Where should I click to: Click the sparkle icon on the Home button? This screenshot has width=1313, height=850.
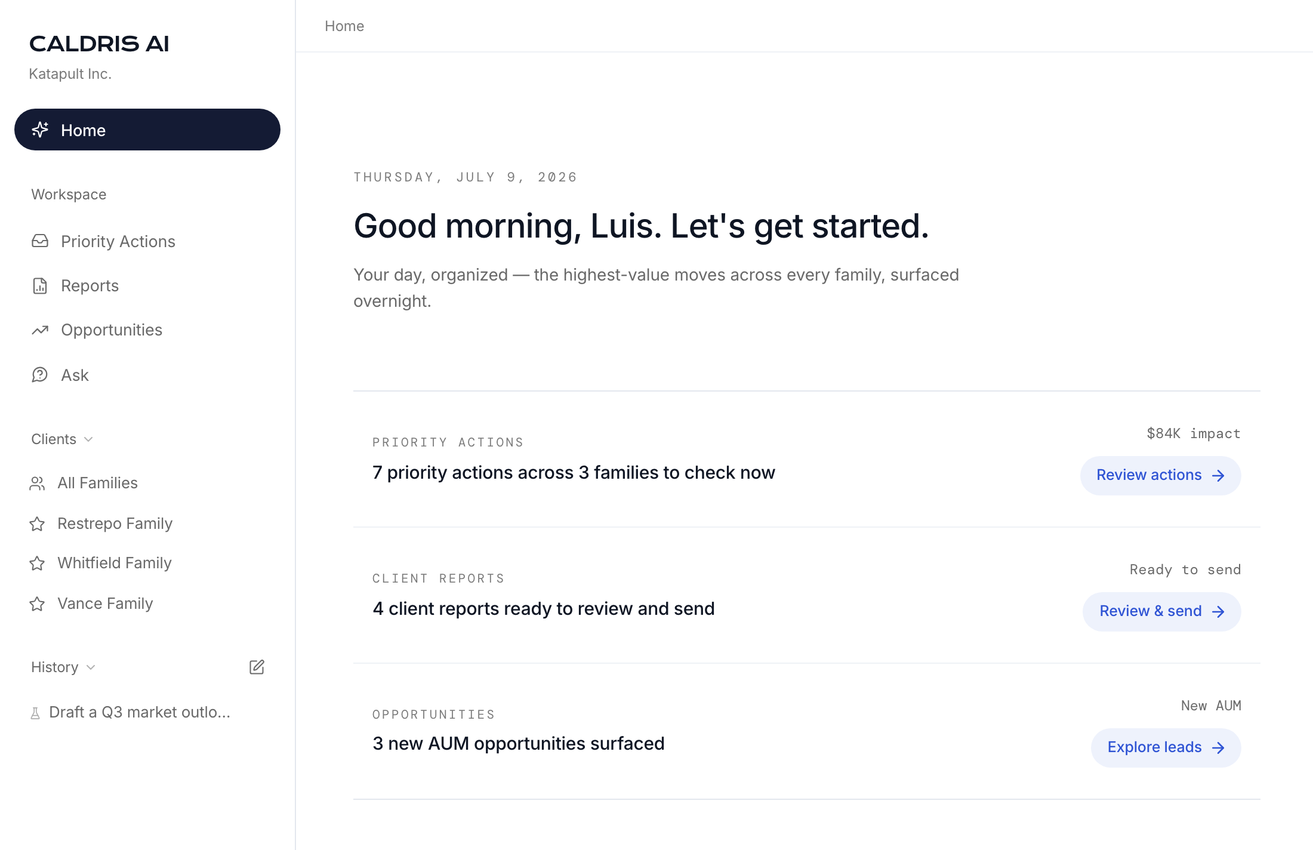(x=40, y=130)
